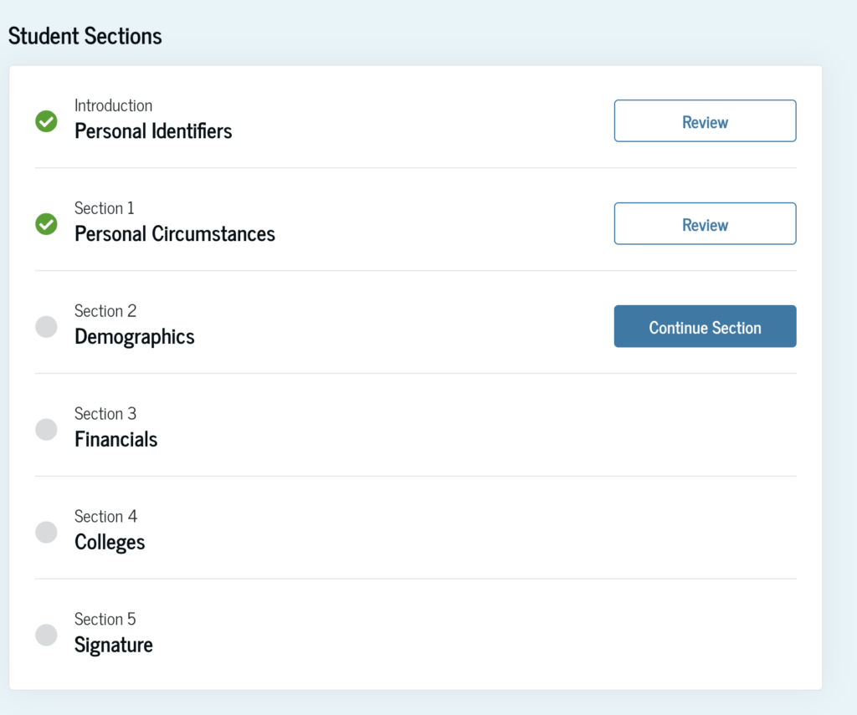Click the green checkmark beside Personal Circumstances
This screenshot has height=715, width=857.
(47, 224)
